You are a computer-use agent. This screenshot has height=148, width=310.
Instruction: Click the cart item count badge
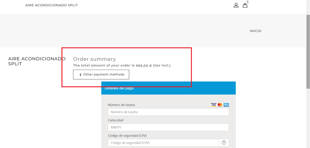coord(247,2)
